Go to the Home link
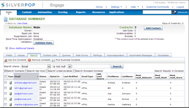This screenshot has height=108, width=189. (x=99, y=7)
